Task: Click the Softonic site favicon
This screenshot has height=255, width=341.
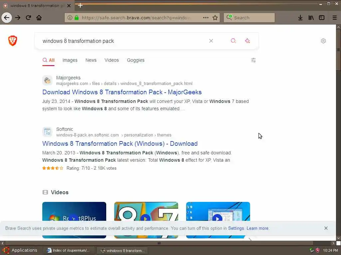Action: click(47, 132)
